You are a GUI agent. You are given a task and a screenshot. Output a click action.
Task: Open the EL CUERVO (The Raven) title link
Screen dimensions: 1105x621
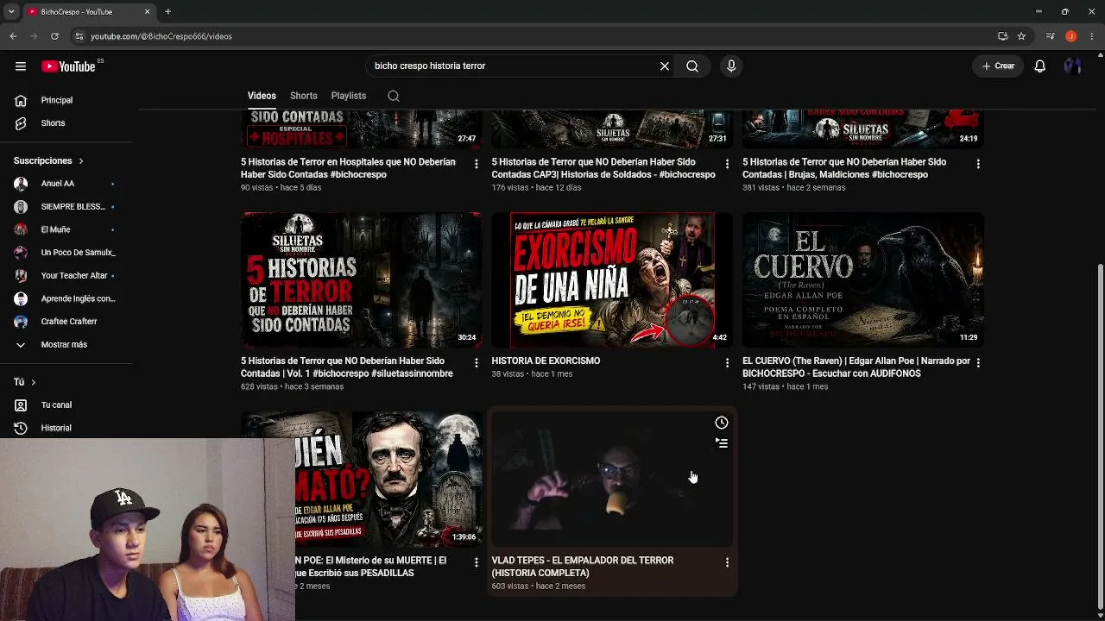856,367
